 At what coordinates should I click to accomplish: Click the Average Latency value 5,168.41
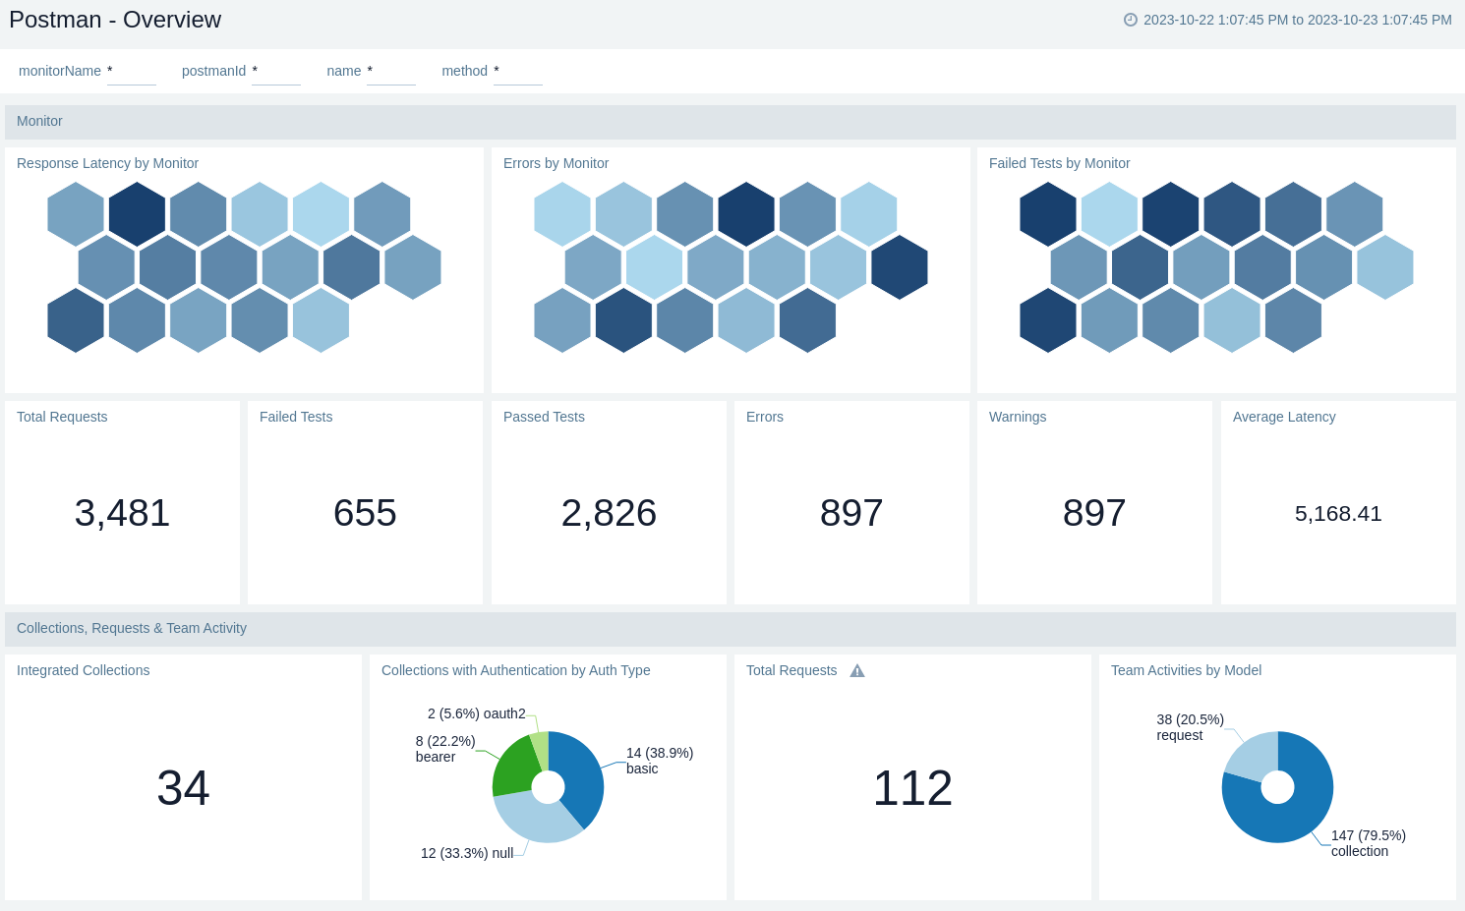coord(1337,514)
